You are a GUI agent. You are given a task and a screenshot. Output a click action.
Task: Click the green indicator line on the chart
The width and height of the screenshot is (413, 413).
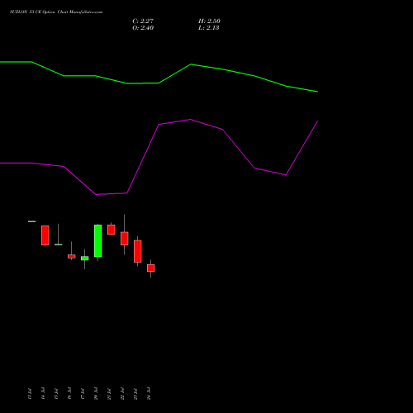(159, 83)
